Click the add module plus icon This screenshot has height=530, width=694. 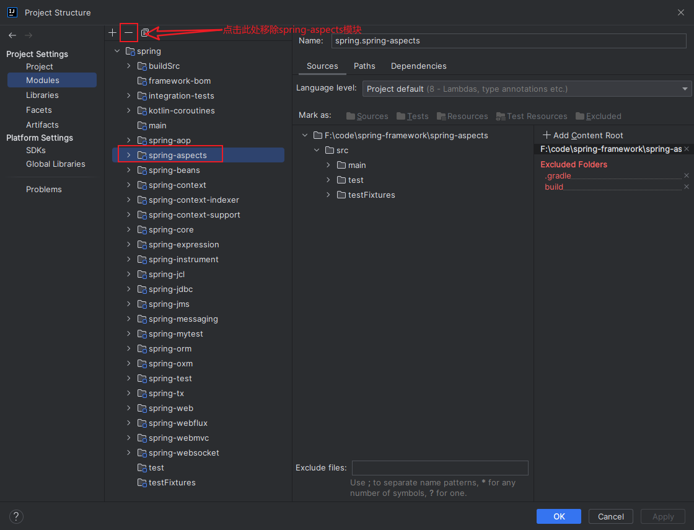[x=112, y=32]
